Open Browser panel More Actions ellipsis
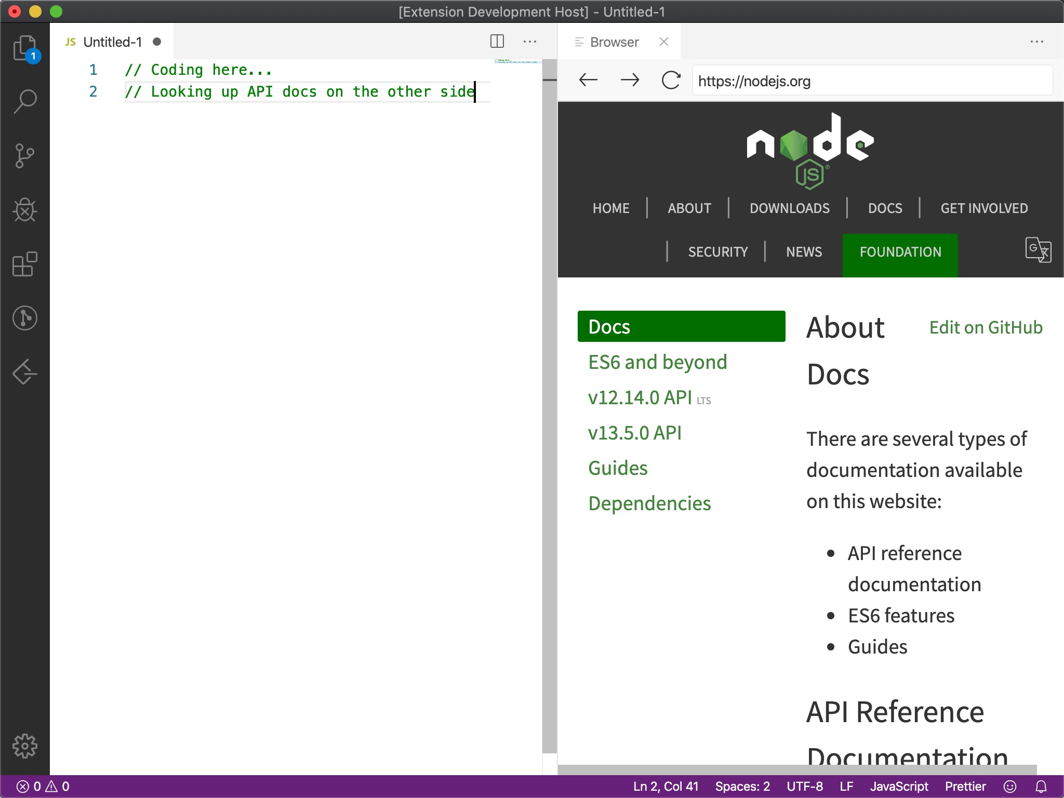 (x=1036, y=42)
